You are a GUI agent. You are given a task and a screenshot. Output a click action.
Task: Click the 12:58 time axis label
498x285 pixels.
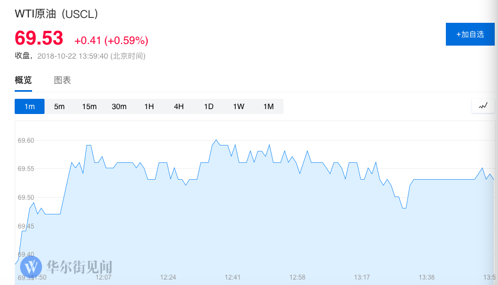click(x=297, y=277)
